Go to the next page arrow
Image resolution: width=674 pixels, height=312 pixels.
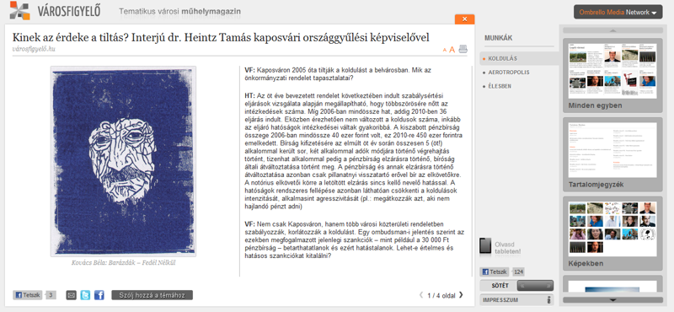[461, 295]
